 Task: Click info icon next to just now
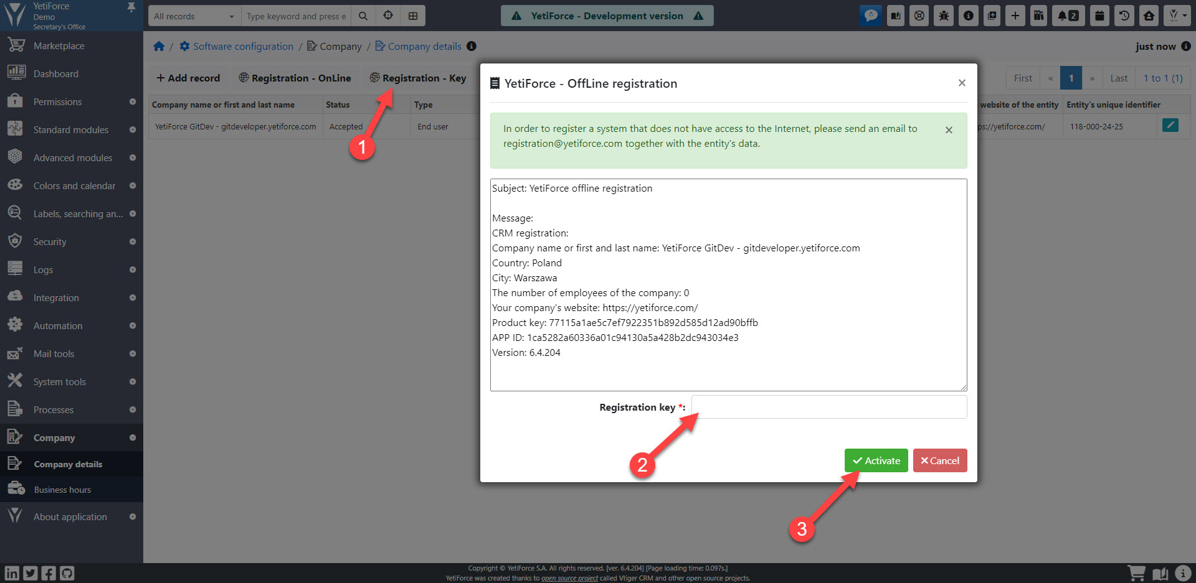point(1186,46)
